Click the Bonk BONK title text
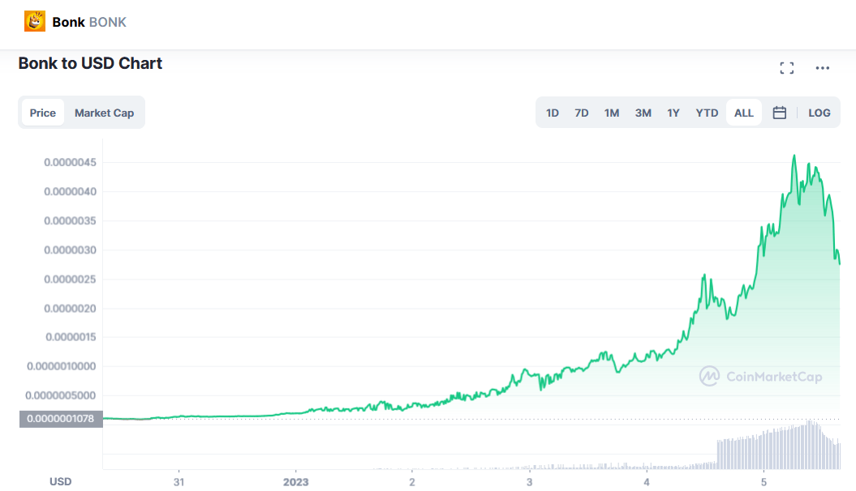This screenshot has height=491, width=856. tap(89, 22)
